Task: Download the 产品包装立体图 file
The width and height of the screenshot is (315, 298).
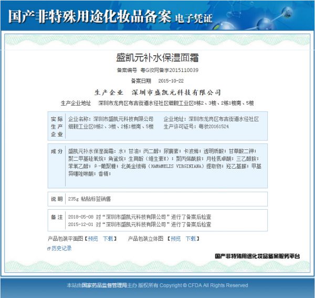Action: click(191, 239)
